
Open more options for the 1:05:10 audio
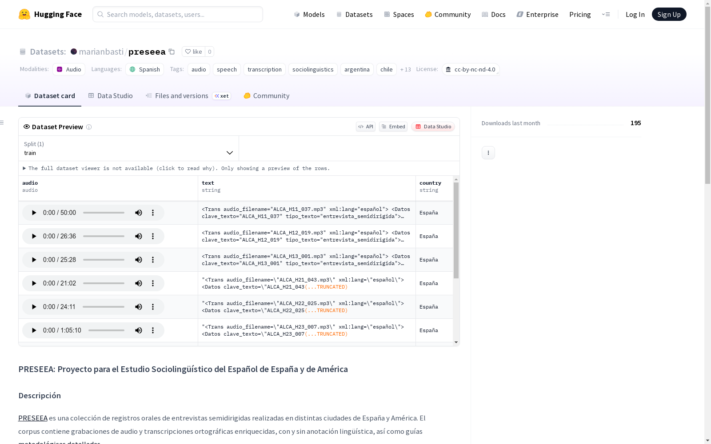point(153,330)
